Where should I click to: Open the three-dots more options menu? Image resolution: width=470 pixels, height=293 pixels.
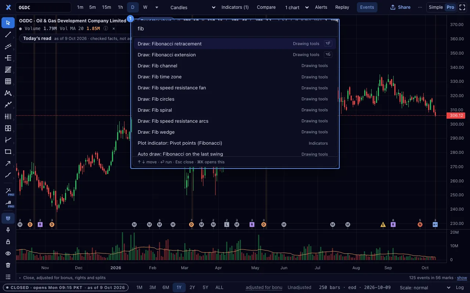[420, 7]
